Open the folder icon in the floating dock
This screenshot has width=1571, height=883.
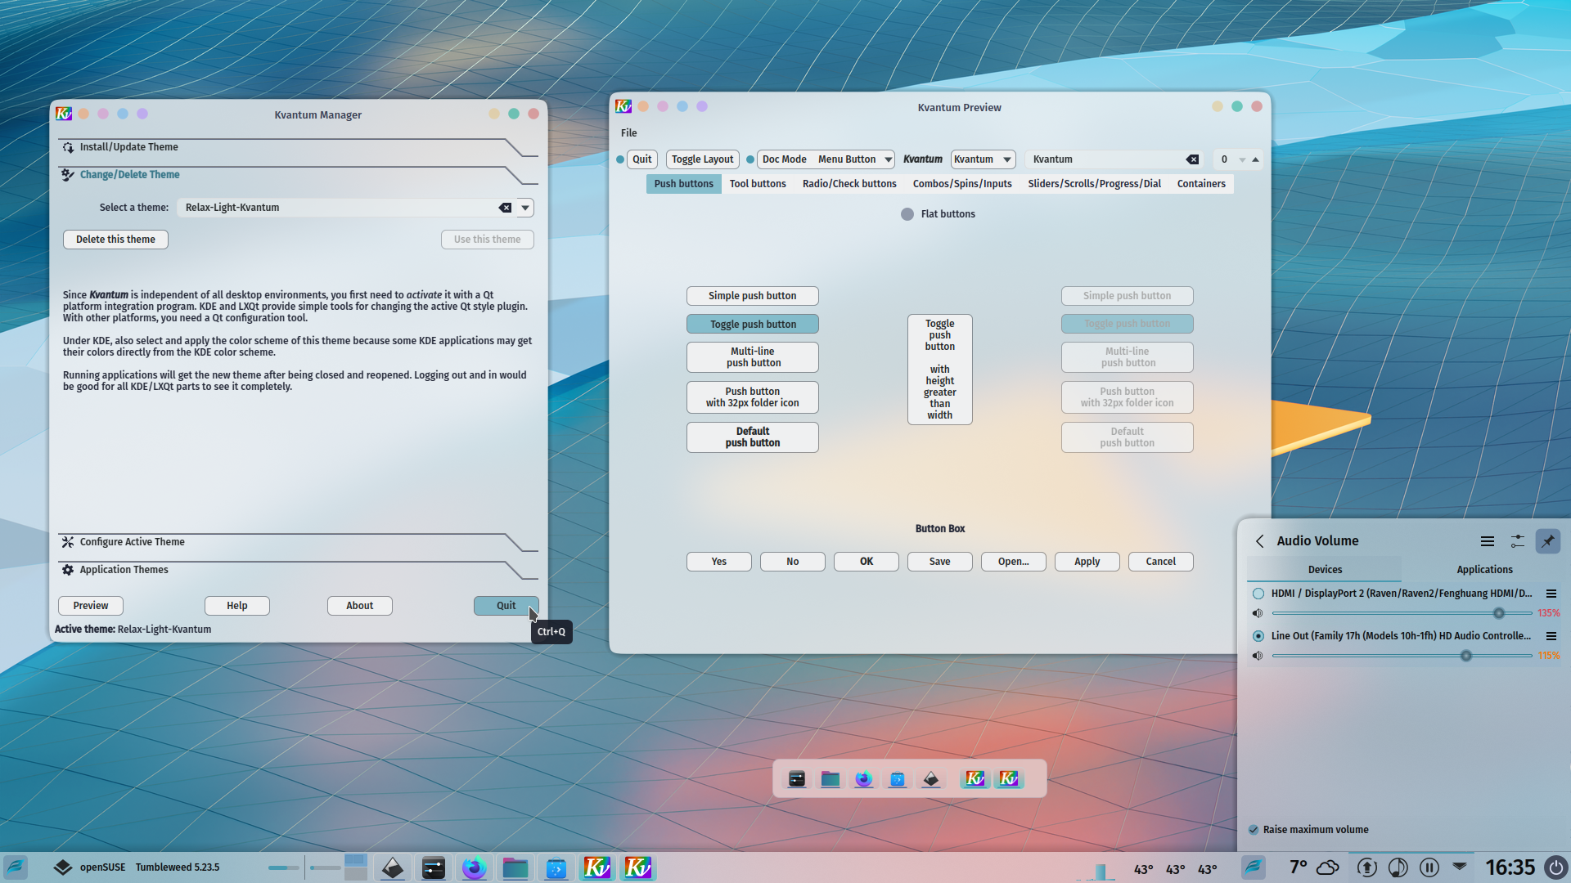pos(831,779)
